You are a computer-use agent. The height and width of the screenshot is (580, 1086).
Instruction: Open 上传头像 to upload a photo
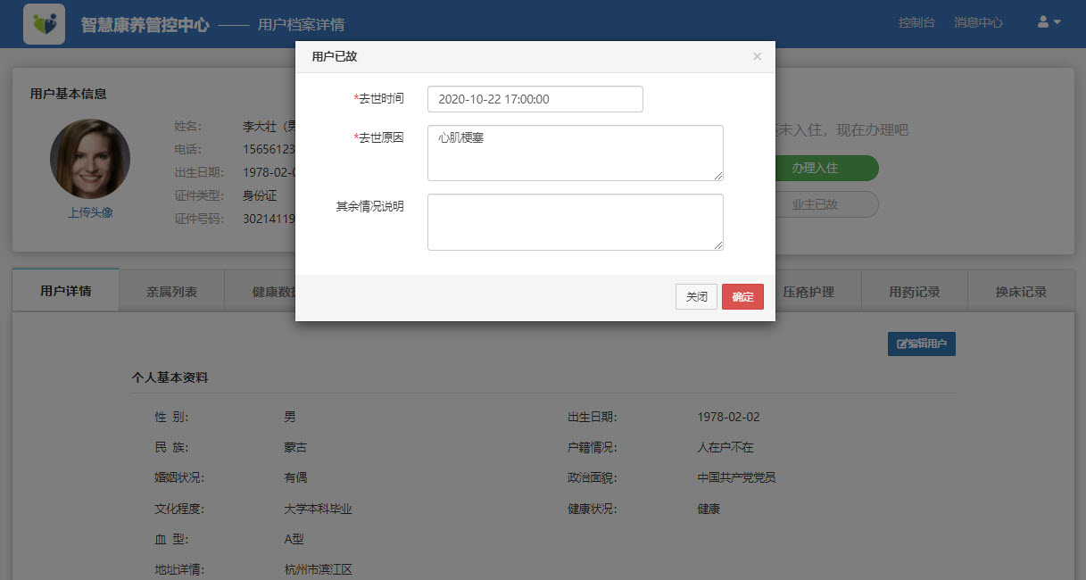coord(89,212)
